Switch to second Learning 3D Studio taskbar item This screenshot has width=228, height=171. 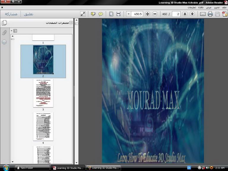click(104, 168)
